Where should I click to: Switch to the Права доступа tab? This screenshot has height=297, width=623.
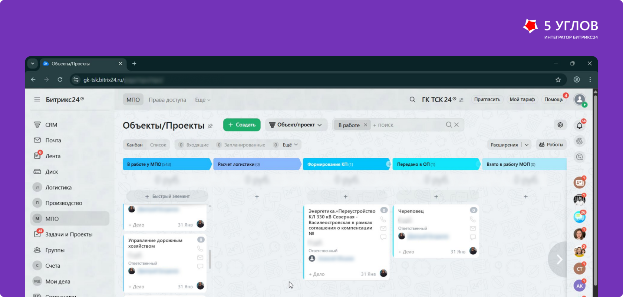[x=167, y=100]
